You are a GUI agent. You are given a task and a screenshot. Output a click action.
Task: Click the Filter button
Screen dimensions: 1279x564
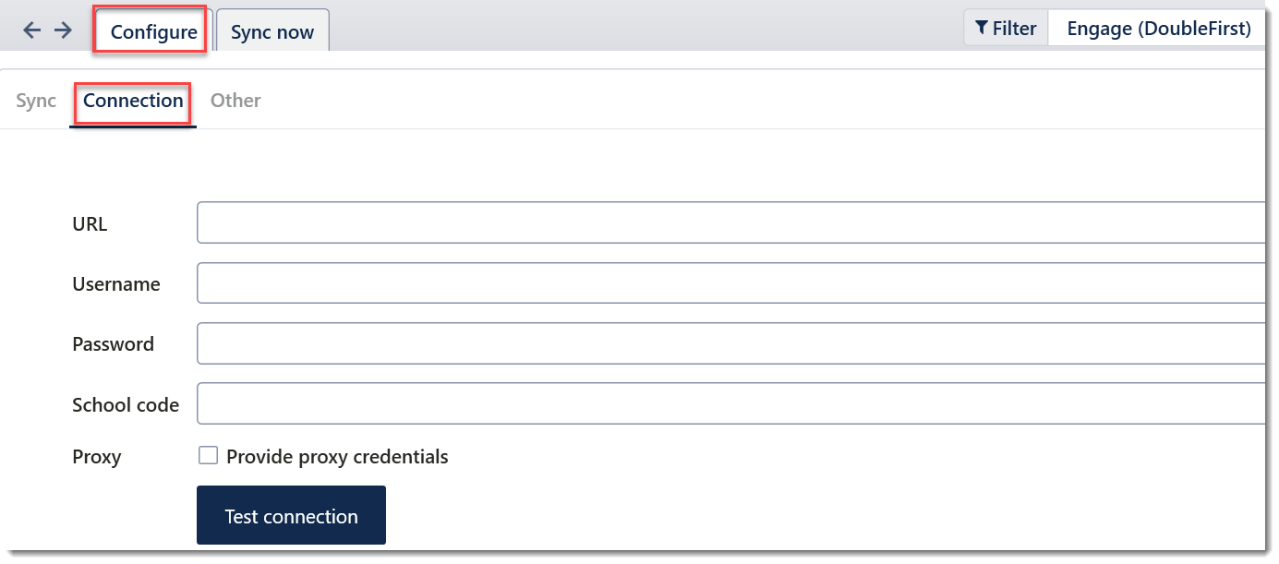[1006, 29]
